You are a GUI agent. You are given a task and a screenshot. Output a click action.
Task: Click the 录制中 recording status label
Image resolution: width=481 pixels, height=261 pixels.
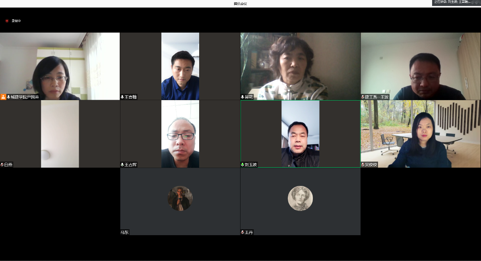click(x=16, y=21)
